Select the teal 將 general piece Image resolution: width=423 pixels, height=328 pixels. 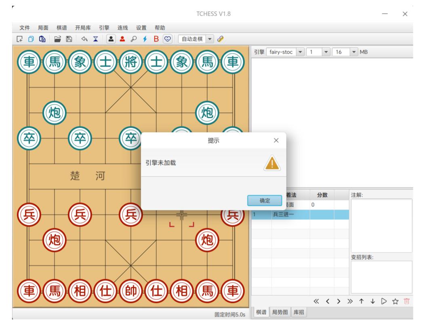(131, 62)
